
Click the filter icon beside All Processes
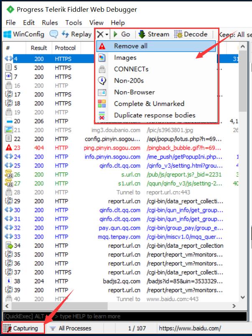click(x=53, y=328)
